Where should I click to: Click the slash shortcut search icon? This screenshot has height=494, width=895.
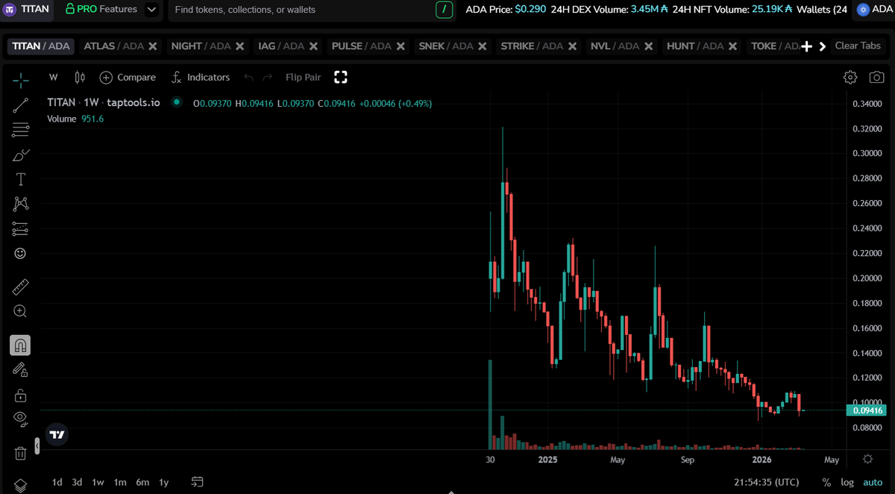click(444, 10)
